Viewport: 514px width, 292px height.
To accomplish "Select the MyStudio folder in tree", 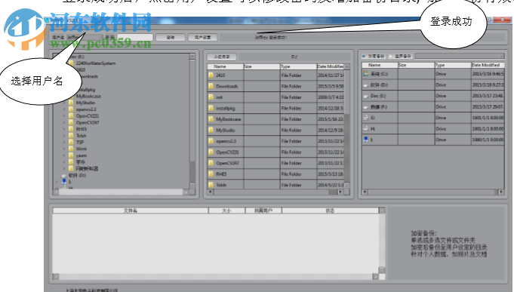I will pyautogui.click(x=85, y=103).
